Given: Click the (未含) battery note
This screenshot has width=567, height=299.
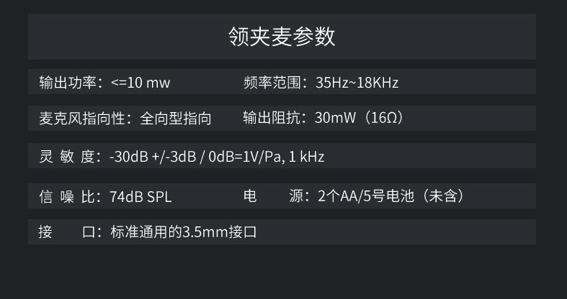Looking at the screenshot, I should pyautogui.click(x=443, y=195).
